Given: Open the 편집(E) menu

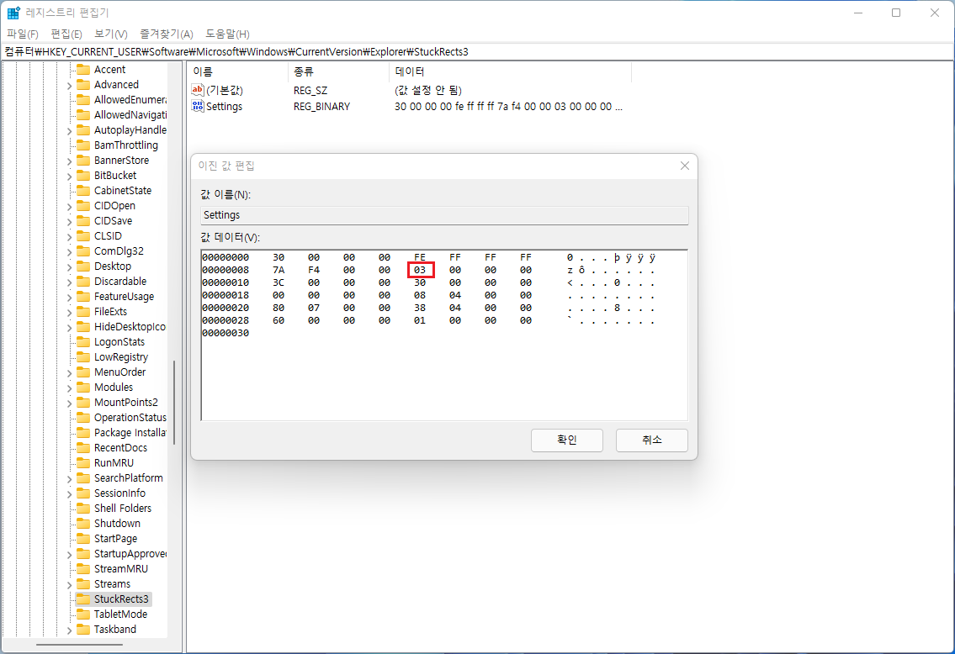Looking at the screenshot, I should click(66, 34).
